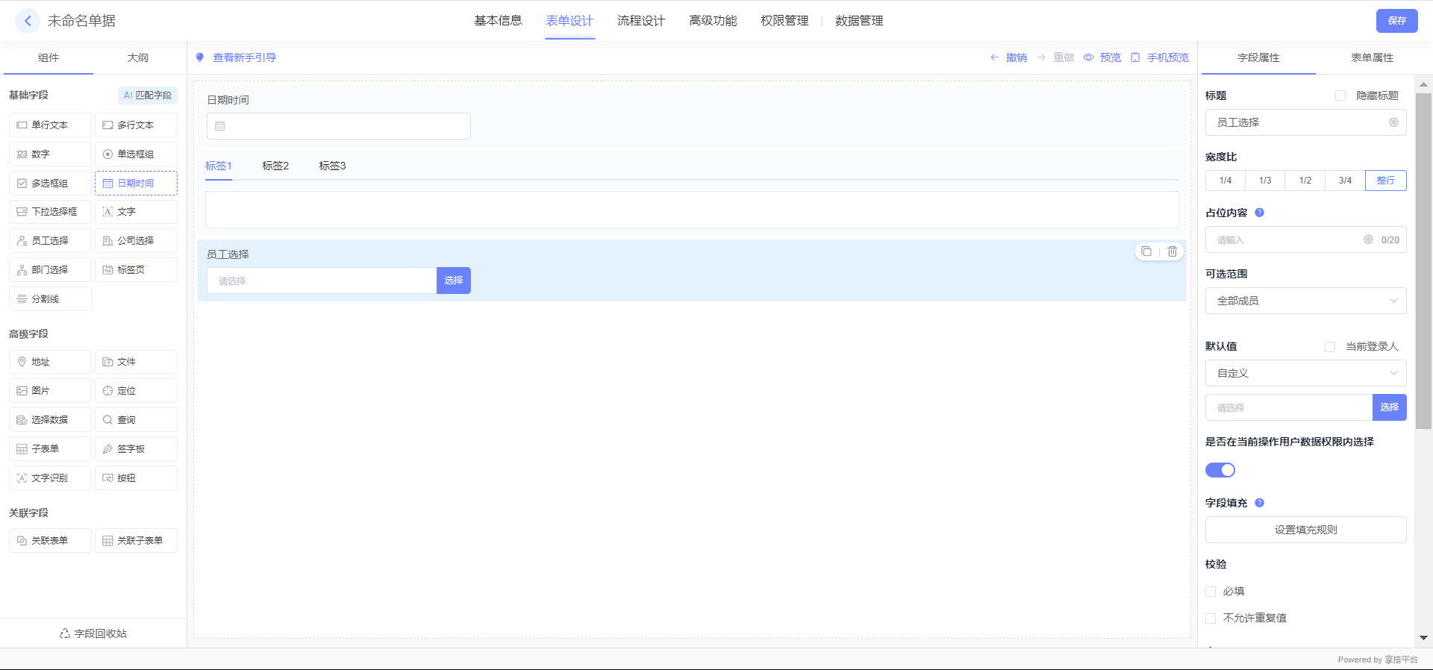
Task: Turn off the data permission toggle switch
Action: click(1220, 470)
